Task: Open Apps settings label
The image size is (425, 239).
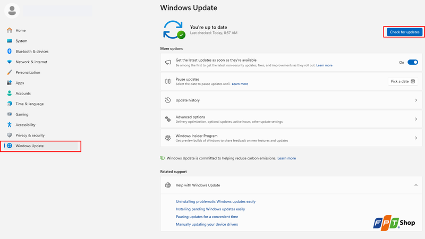Action: pyautogui.click(x=20, y=83)
